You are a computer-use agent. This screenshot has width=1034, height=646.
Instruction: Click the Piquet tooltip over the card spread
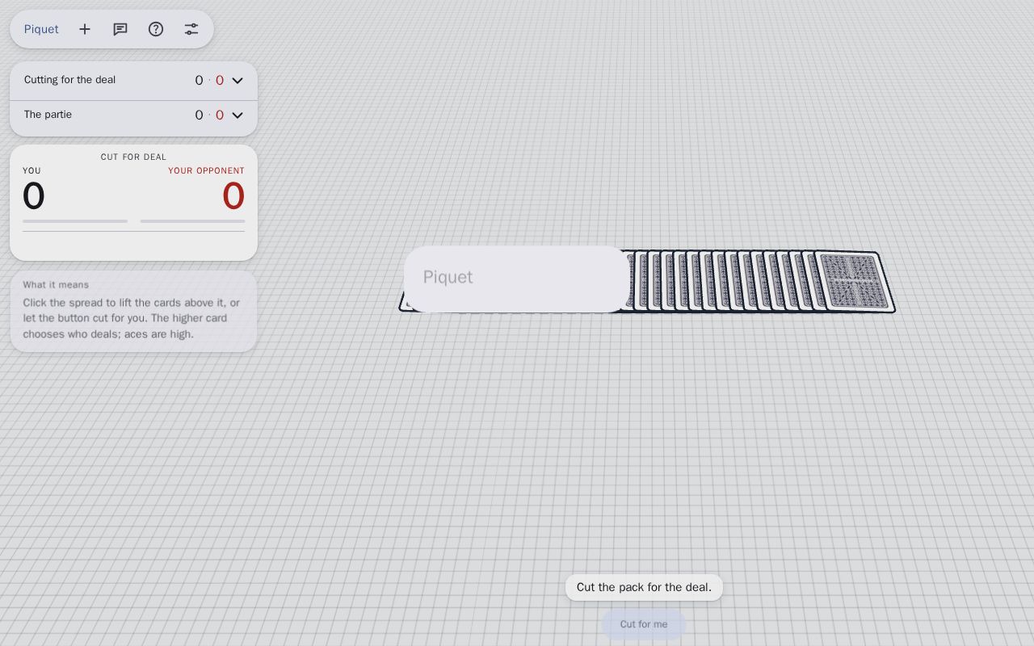point(517,279)
